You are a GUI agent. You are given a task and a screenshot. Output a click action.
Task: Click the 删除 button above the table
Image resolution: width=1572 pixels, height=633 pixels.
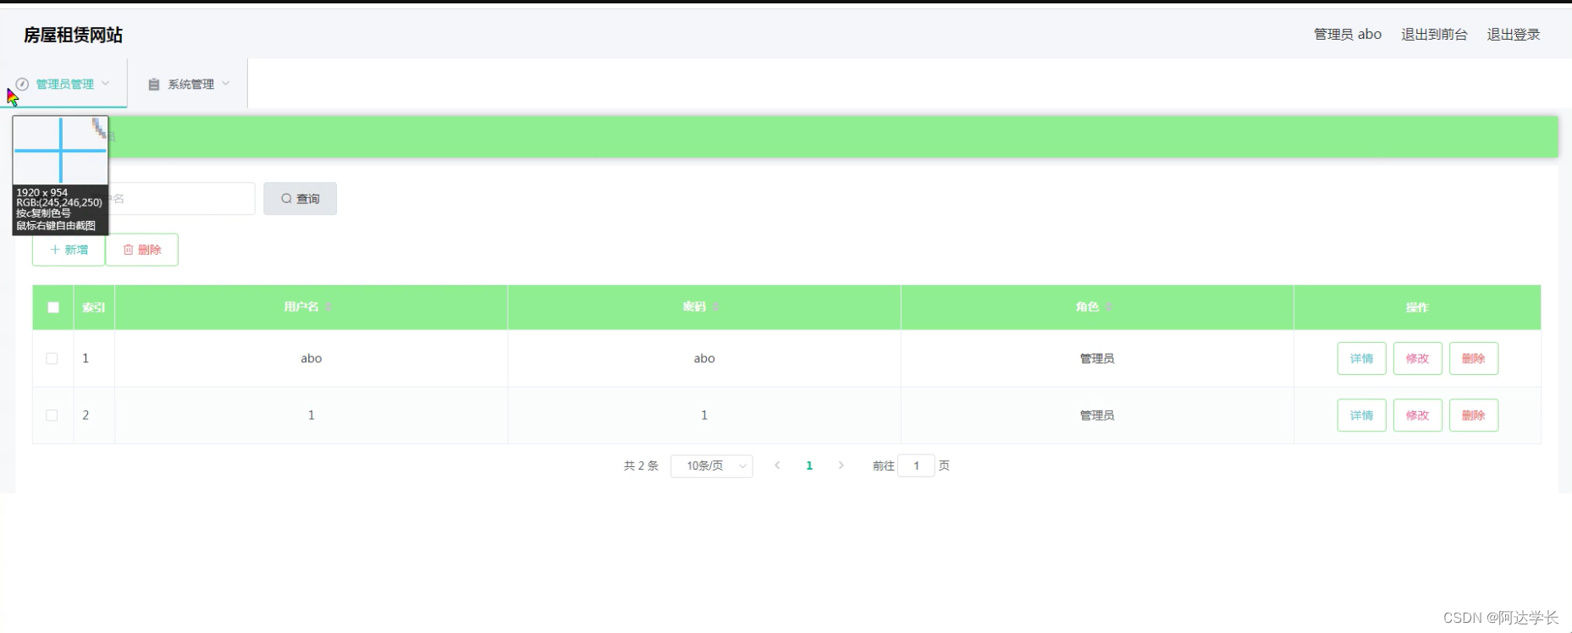(x=142, y=250)
